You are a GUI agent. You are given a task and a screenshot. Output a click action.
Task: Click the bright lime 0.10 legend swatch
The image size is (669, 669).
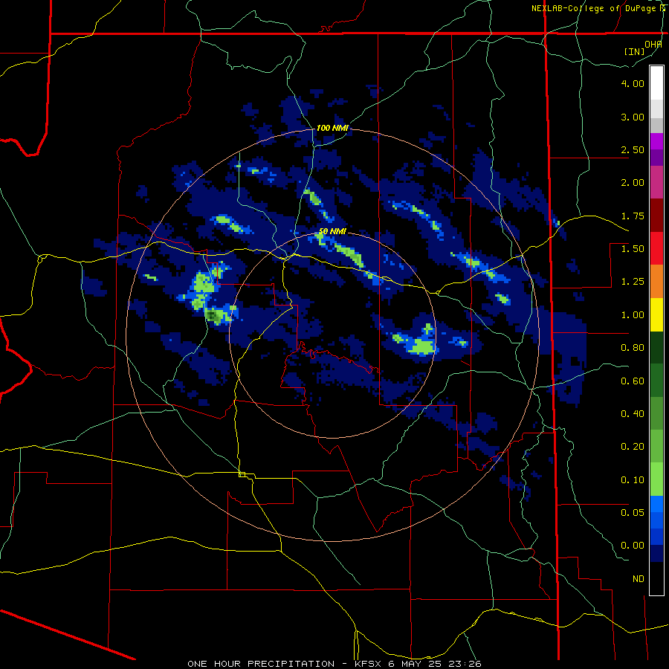click(x=656, y=479)
